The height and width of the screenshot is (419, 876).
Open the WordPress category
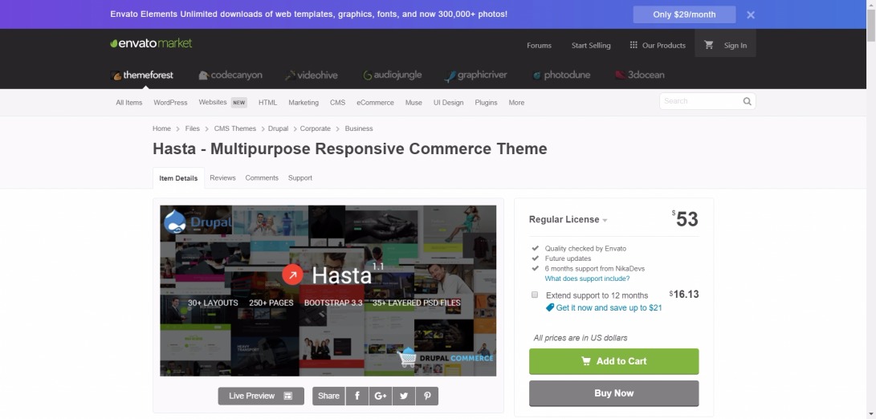pos(170,102)
